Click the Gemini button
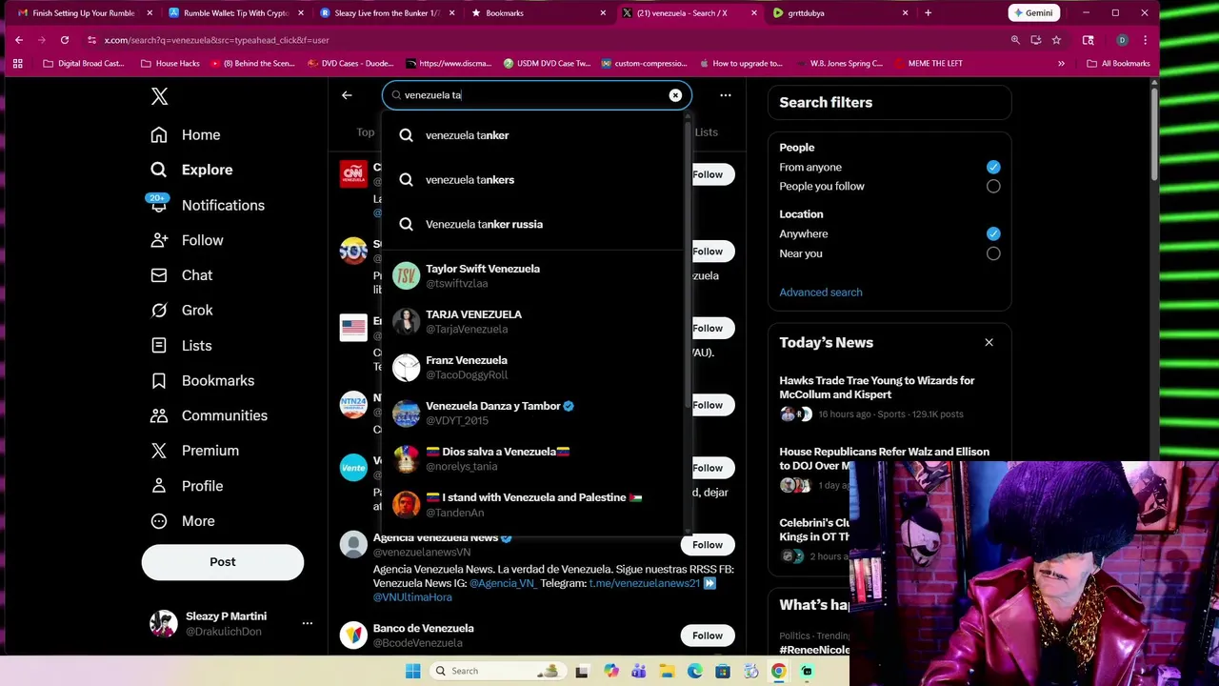The width and height of the screenshot is (1219, 686). pyautogui.click(x=1034, y=13)
